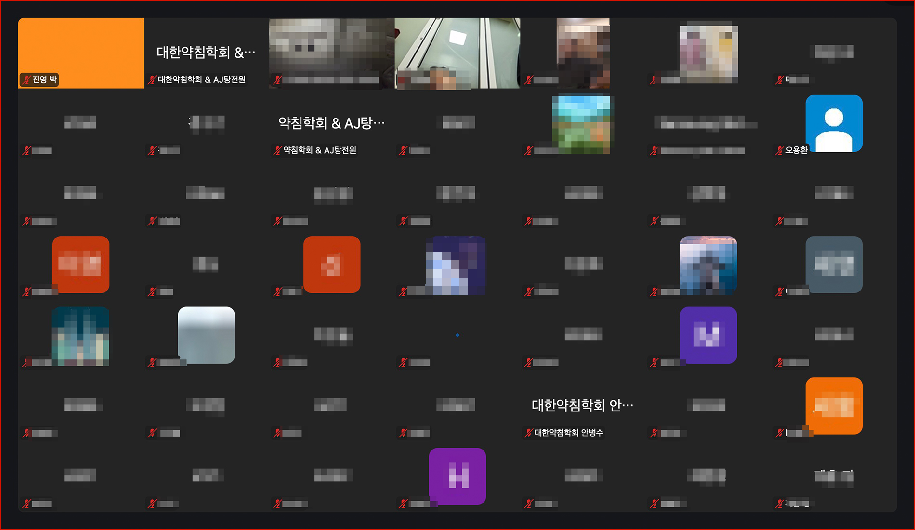Click muted mic icon beside 진영 박

point(26,80)
